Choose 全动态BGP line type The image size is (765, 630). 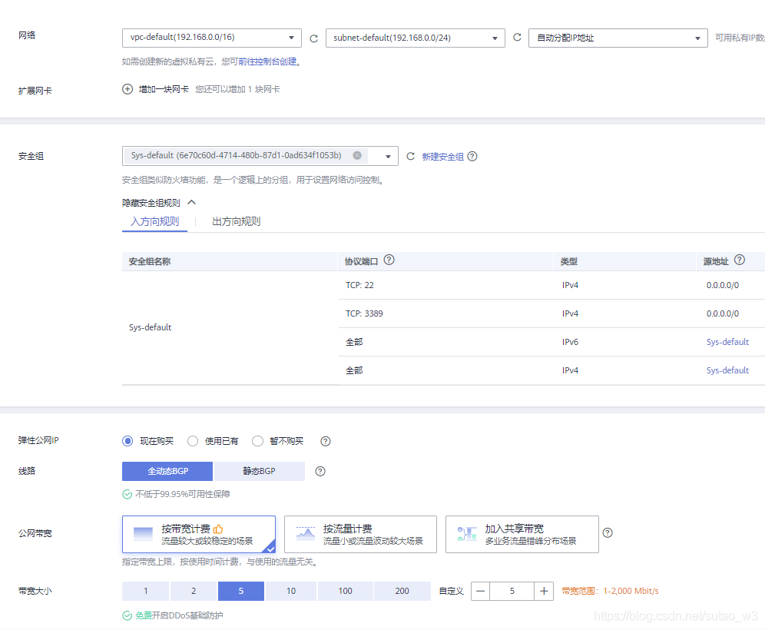[x=167, y=472]
